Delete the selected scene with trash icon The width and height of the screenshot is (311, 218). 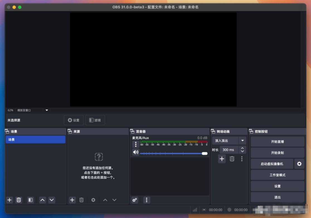pos(19,200)
